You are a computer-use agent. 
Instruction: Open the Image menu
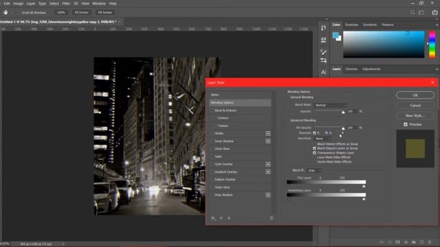(x=19, y=3)
